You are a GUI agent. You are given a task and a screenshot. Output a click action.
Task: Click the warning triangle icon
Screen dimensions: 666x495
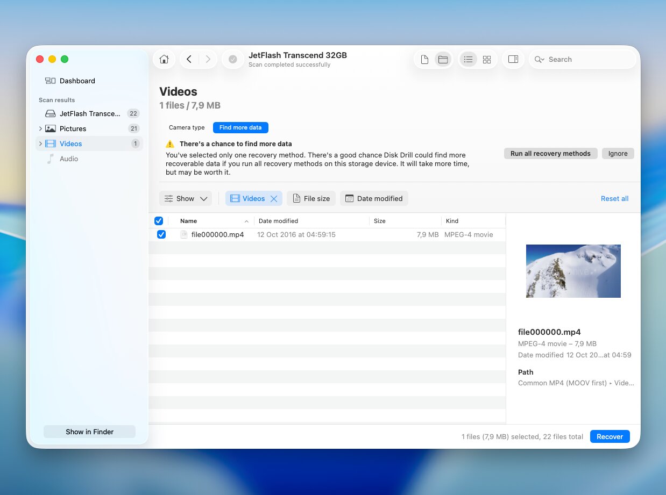pyautogui.click(x=170, y=144)
